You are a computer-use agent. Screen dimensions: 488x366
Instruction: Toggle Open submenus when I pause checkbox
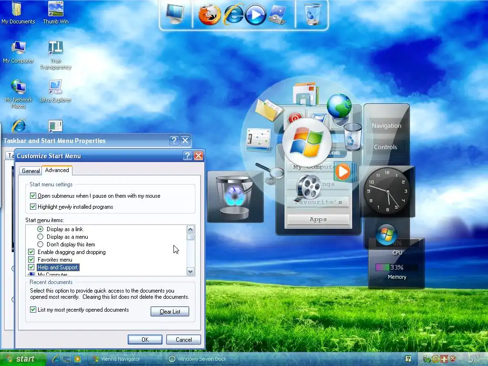(33, 195)
